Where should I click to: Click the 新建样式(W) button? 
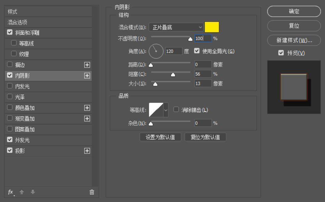[294, 40]
